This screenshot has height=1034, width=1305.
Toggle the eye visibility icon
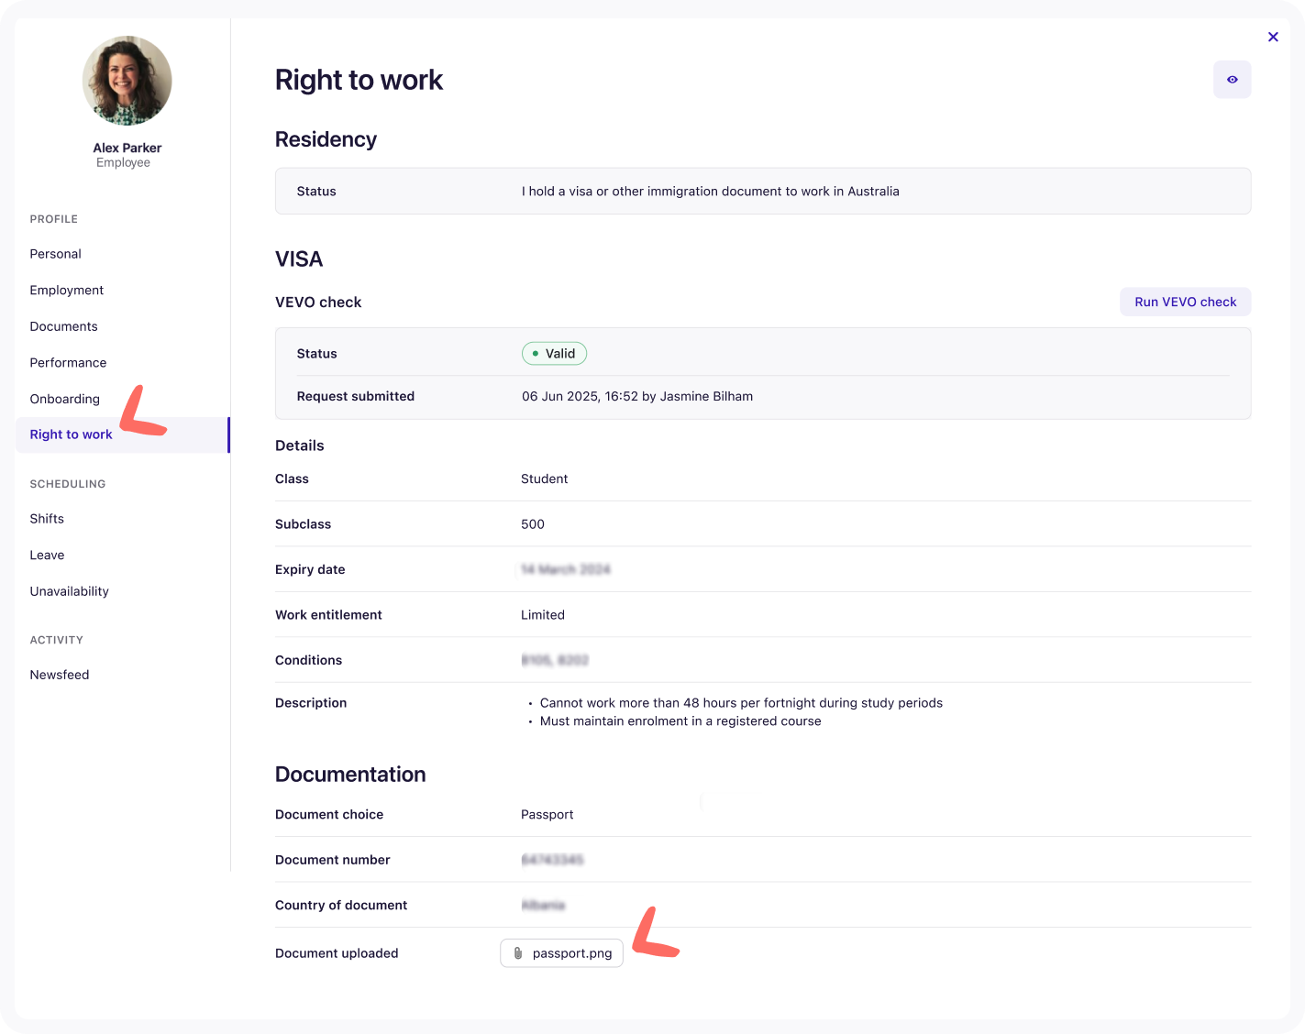point(1232,80)
